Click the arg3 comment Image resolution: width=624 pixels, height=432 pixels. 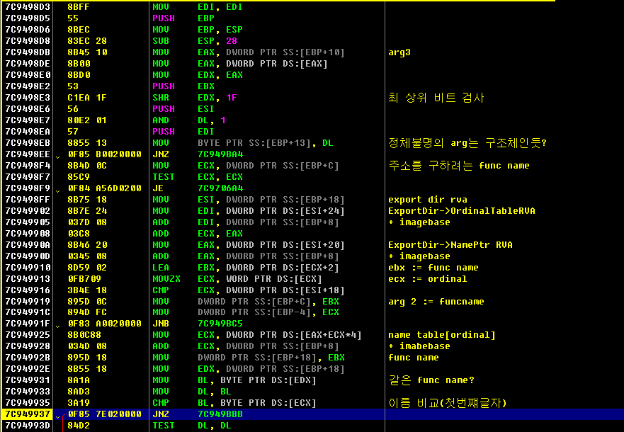pos(399,52)
